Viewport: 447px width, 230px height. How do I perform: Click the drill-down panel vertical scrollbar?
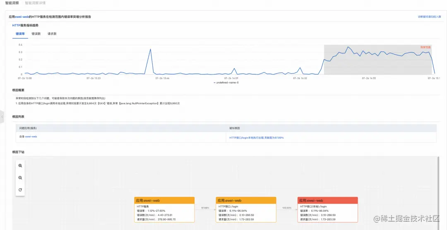(438, 193)
